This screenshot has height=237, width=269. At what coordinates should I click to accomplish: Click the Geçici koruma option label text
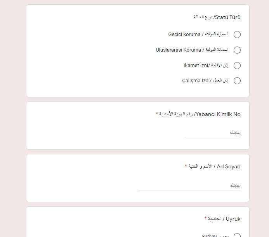tap(198, 34)
